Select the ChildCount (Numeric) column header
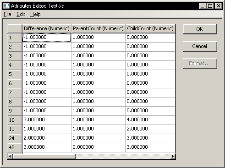 tap(150, 28)
